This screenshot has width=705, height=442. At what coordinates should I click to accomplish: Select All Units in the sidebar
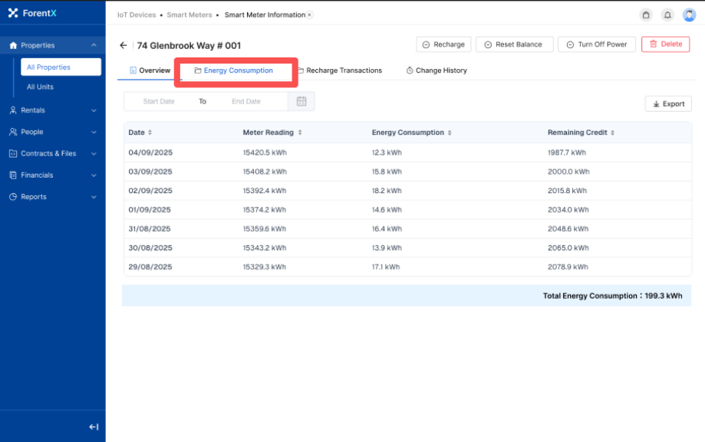pyautogui.click(x=40, y=87)
